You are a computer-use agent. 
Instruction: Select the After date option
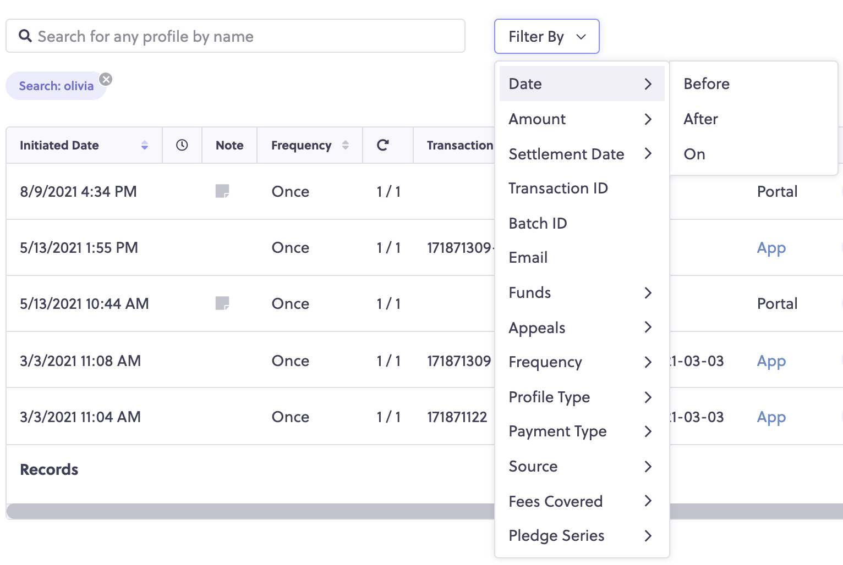(x=700, y=119)
